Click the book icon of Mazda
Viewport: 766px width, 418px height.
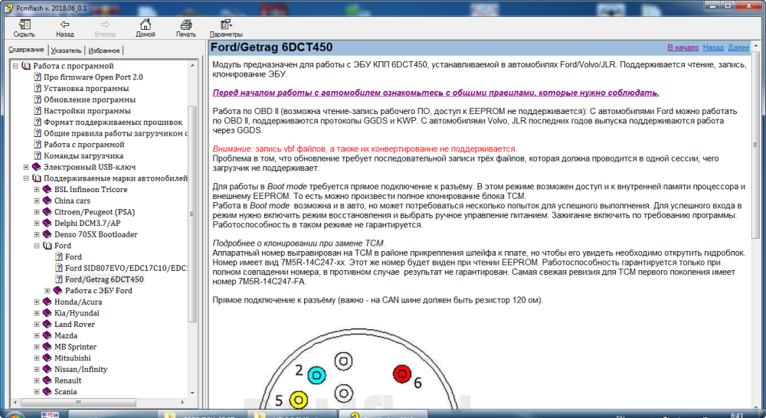point(47,335)
